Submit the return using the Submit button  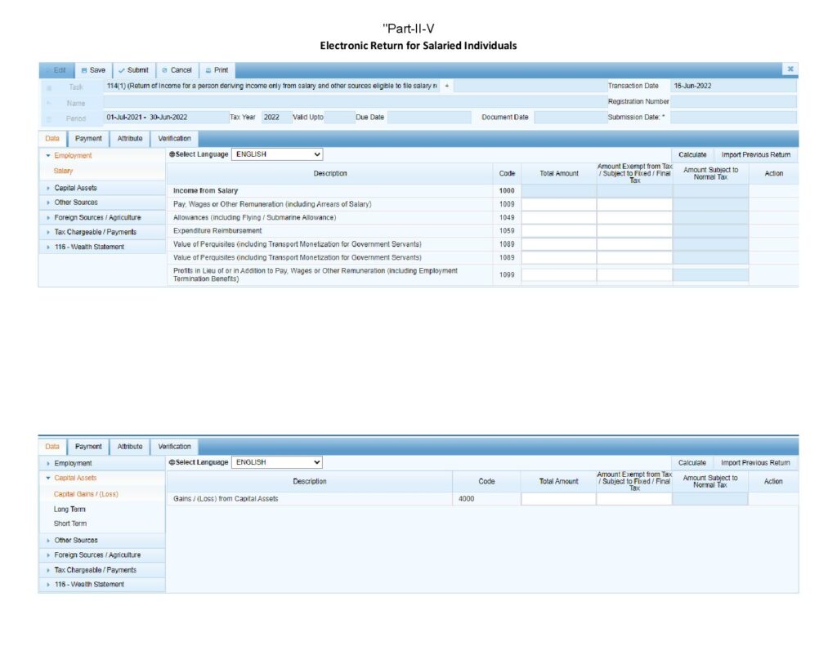click(133, 70)
